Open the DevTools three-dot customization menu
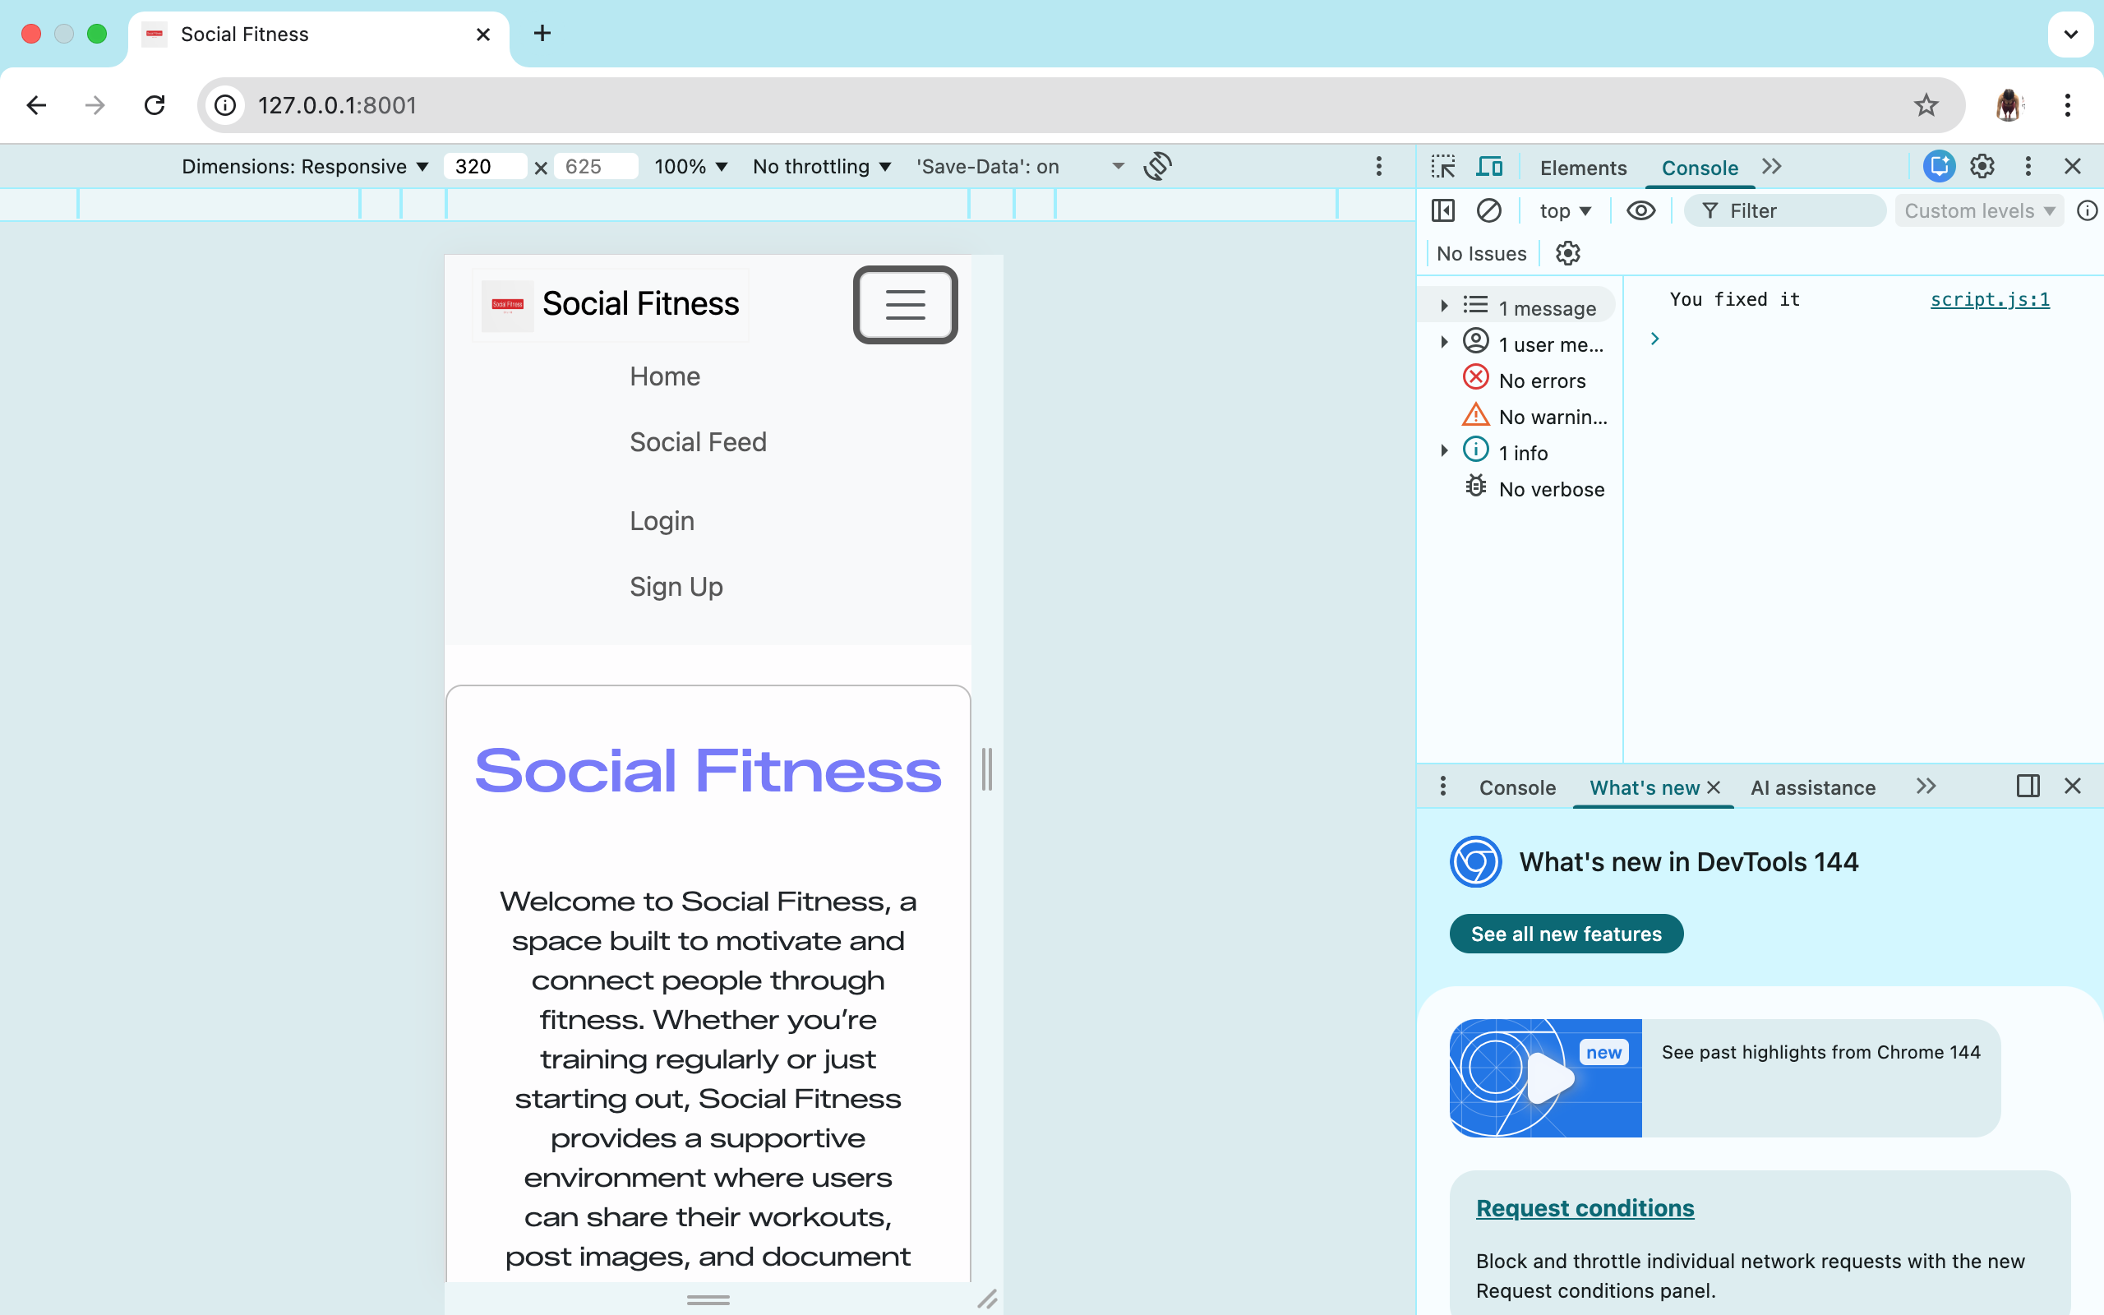This screenshot has width=2104, height=1315. point(2028,165)
